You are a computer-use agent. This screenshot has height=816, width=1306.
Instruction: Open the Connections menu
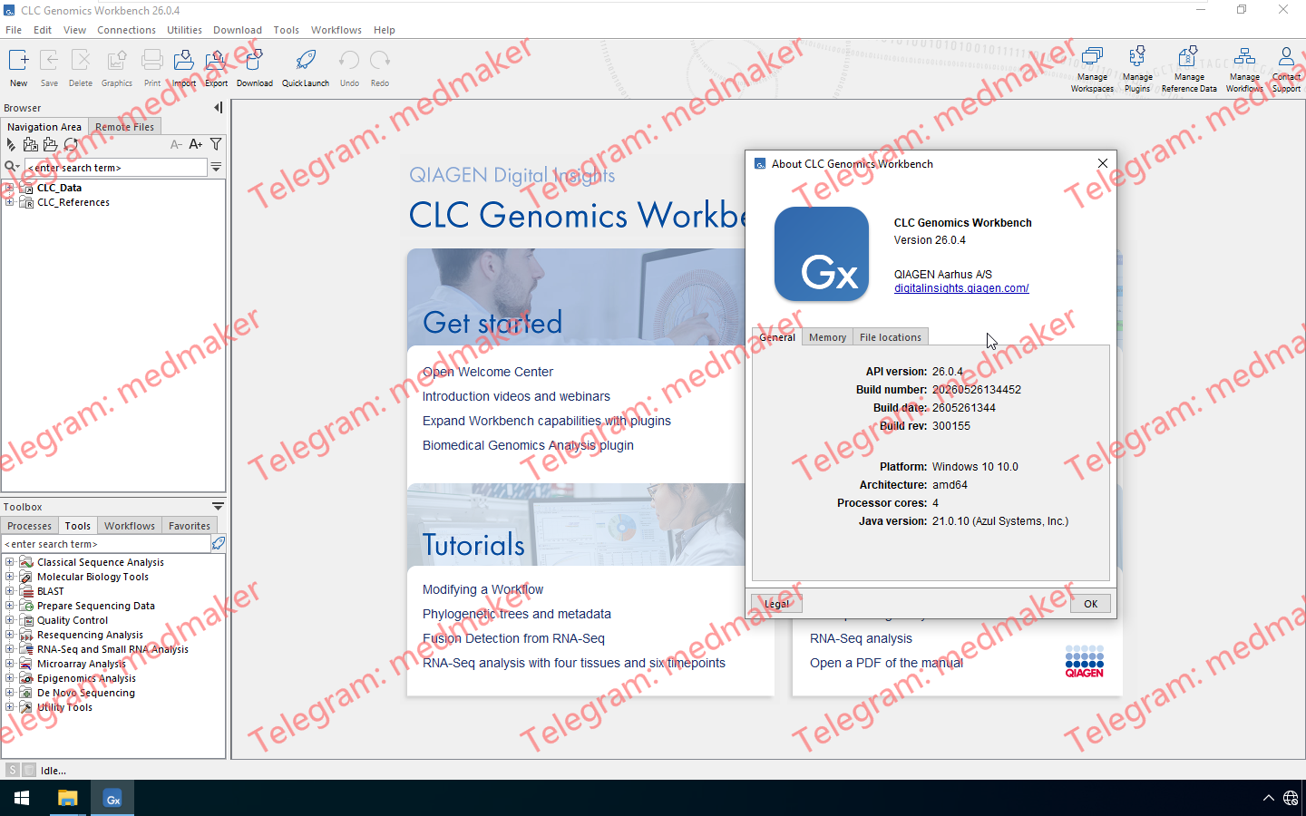[126, 30]
